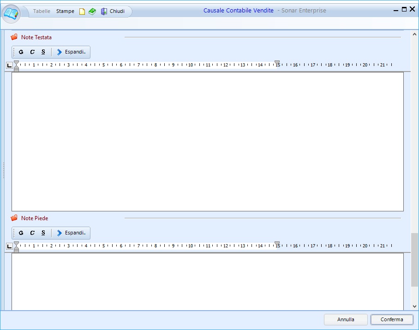The image size is (419, 330).
Task: Toggle italic (C) in Note Testata toolbar
Action: [32, 52]
